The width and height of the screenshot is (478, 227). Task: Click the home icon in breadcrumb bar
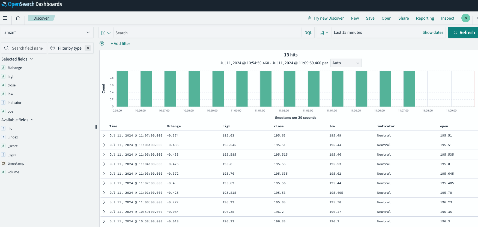[18, 18]
